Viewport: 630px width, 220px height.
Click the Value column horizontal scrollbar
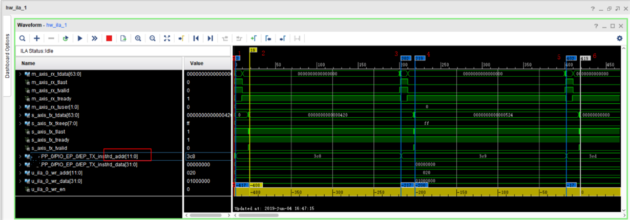click(x=205, y=215)
